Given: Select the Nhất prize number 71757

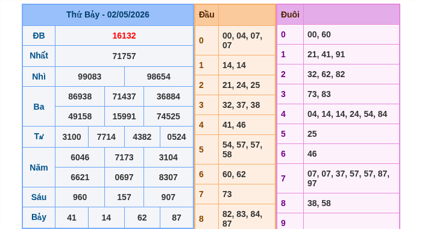Looking at the screenshot, I should coord(124,56).
